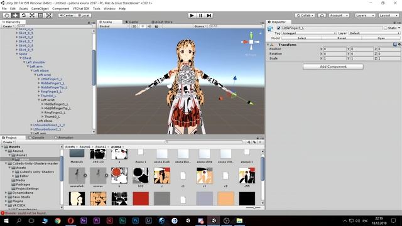Click the Step frame button

click(209, 15)
